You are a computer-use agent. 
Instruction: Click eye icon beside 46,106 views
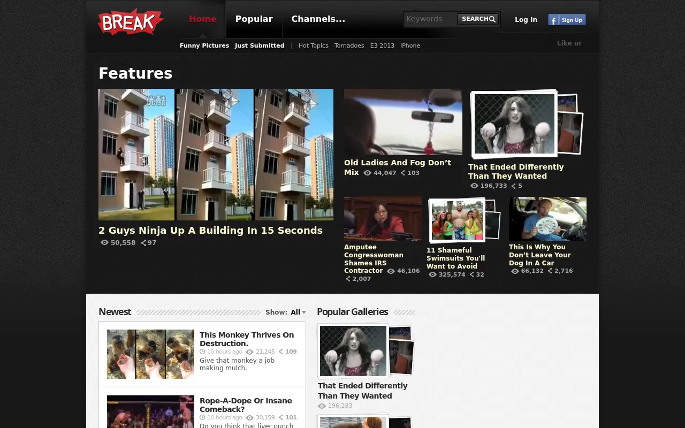(x=391, y=271)
